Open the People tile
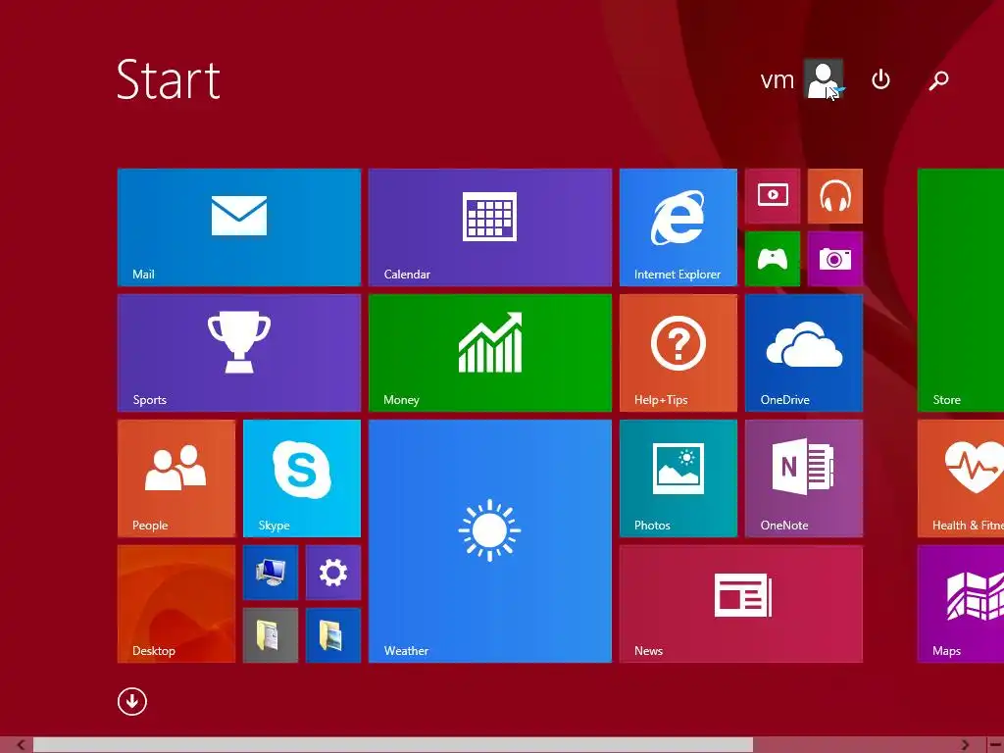 176,478
